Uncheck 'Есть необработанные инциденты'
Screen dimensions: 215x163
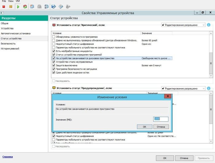(x=54, y=51)
